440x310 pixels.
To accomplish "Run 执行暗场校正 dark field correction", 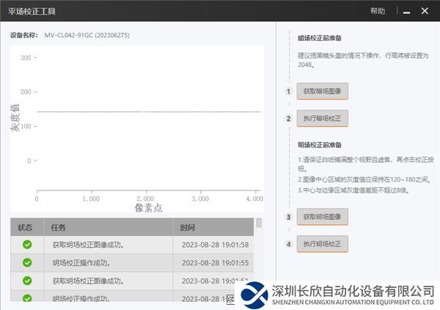I will click(x=322, y=118).
